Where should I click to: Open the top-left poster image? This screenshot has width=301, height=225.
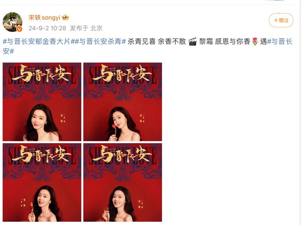tap(42, 102)
